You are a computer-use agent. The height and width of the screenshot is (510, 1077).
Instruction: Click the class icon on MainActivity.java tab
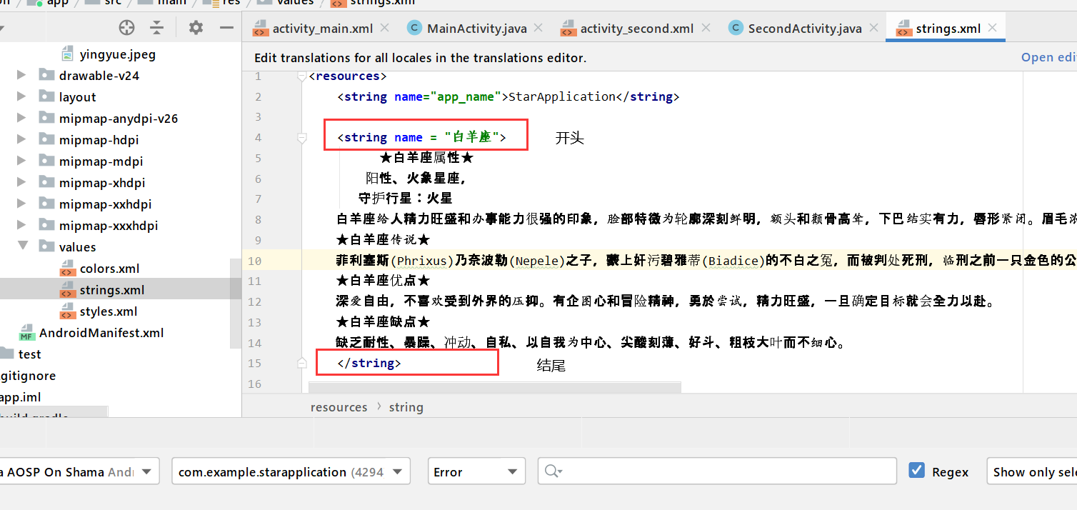tap(414, 27)
